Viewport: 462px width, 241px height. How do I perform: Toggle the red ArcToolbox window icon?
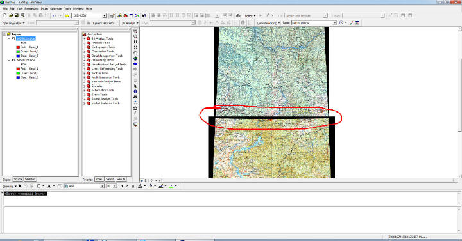click(x=125, y=15)
